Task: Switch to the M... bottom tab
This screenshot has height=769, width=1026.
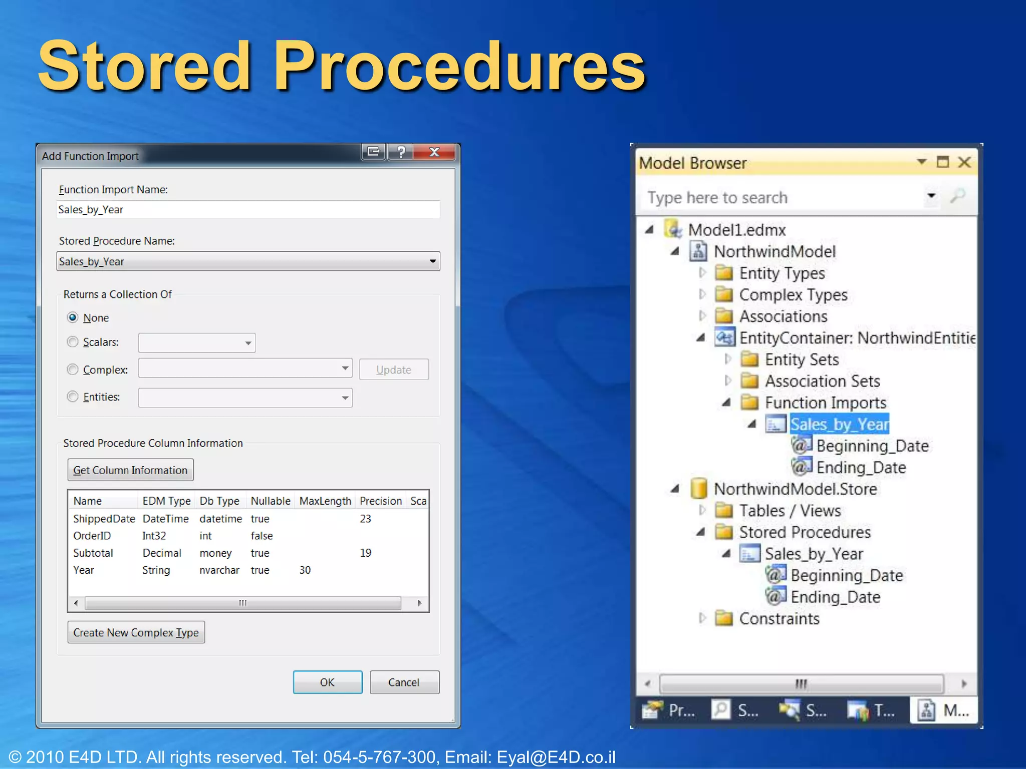Action: click(943, 710)
